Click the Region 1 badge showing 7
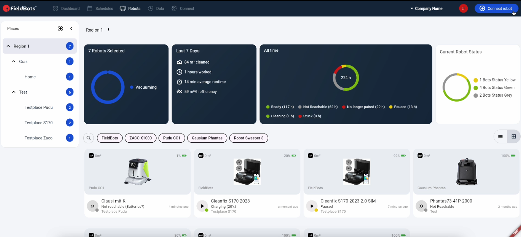The width and height of the screenshot is (521, 237). [70, 46]
